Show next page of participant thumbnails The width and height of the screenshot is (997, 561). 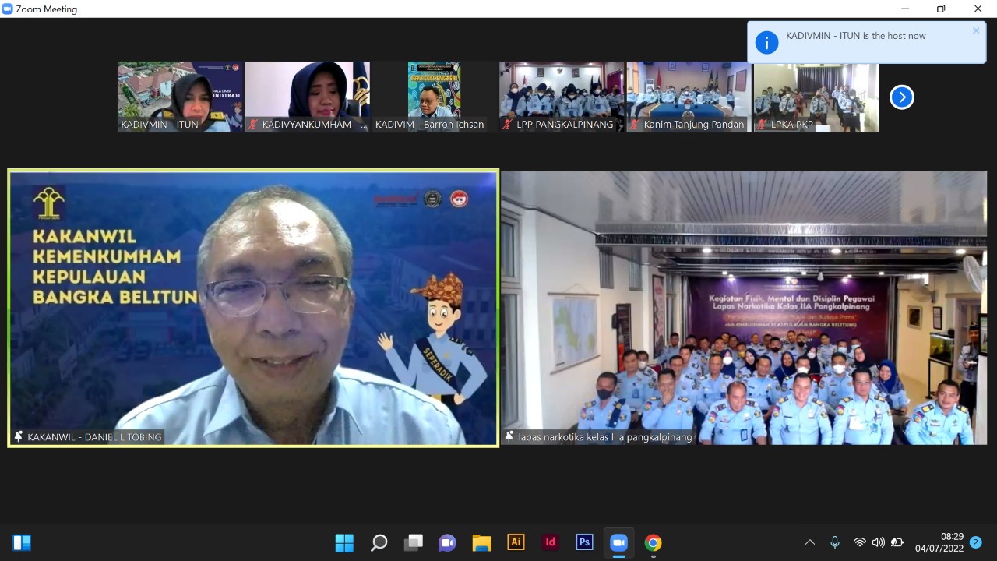pos(901,97)
